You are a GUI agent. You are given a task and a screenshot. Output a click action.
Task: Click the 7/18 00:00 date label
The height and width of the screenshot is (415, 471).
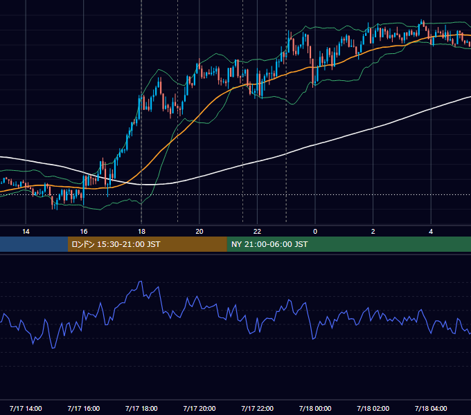click(x=315, y=408)
